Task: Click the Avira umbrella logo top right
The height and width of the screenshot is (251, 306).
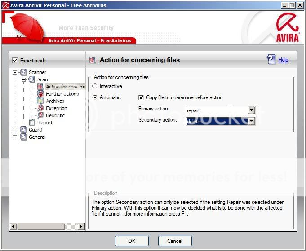Action: click(288, 27)
